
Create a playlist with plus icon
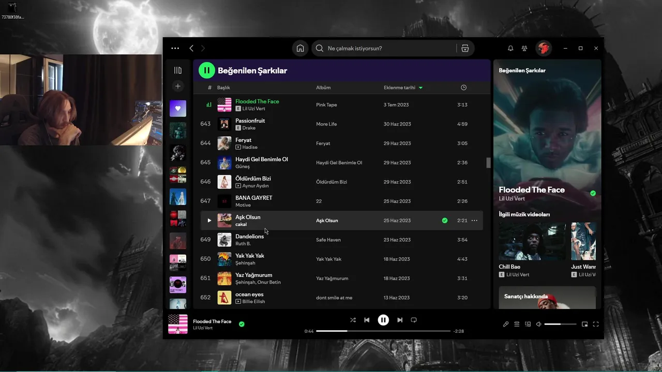point(178,86)
